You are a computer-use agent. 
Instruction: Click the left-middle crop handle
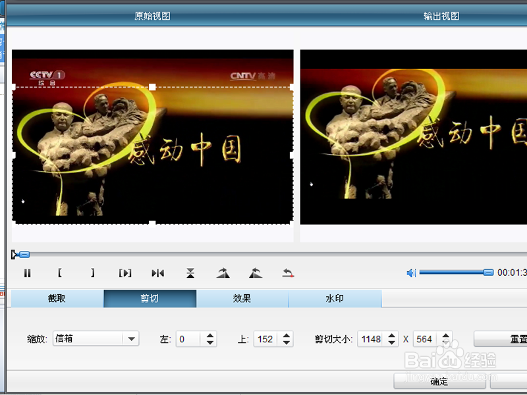point(14,155)
